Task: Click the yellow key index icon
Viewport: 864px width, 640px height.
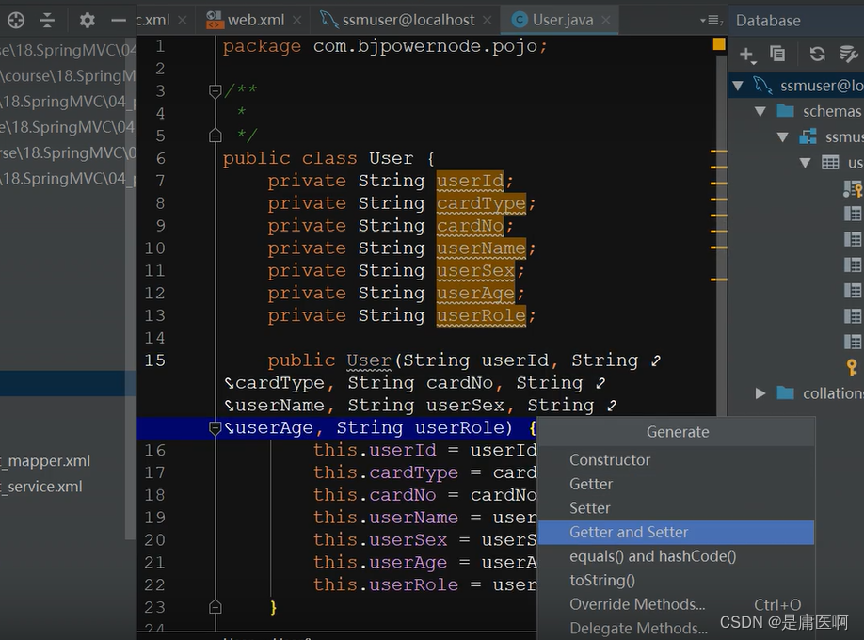Action: pyautogui.click(x=852, y=367)
